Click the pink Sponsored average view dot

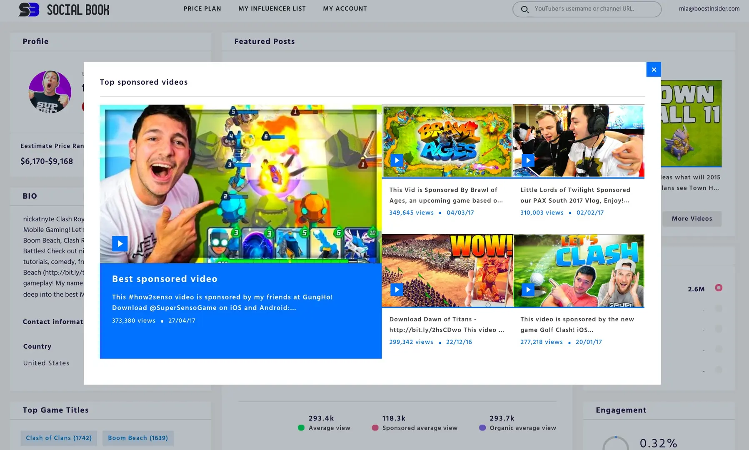(375, 428)
